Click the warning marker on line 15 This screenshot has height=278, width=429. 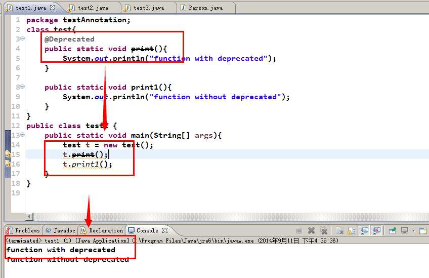[8, 154]
